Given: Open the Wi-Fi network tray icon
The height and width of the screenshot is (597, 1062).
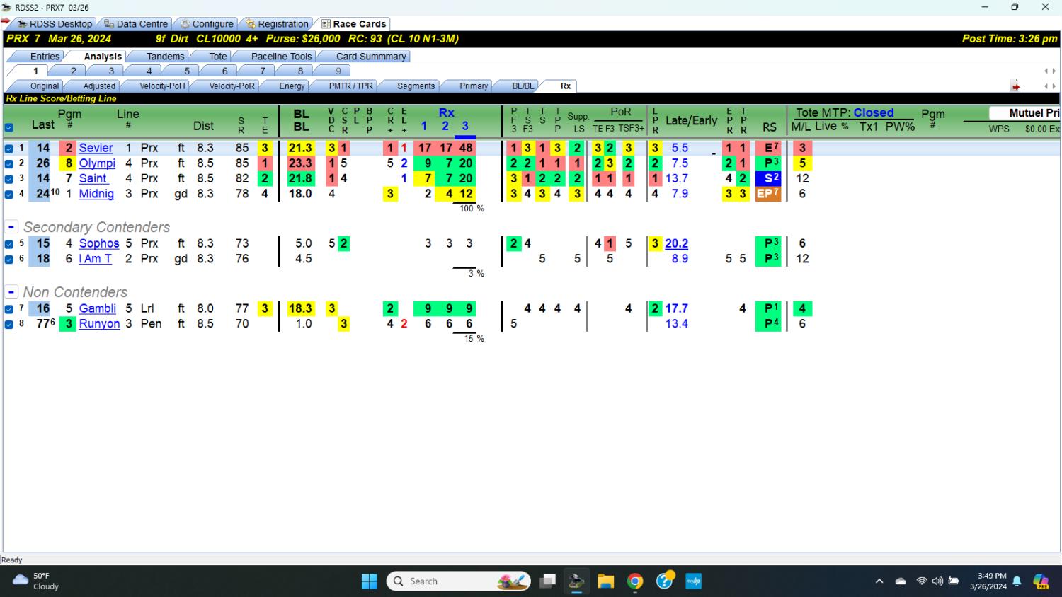Looking at the screenshot, I should [x=921, y=581].
